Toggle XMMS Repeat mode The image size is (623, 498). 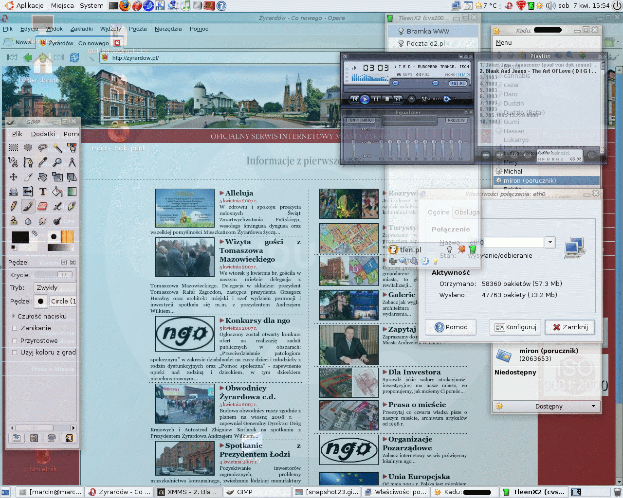point(450,99)
